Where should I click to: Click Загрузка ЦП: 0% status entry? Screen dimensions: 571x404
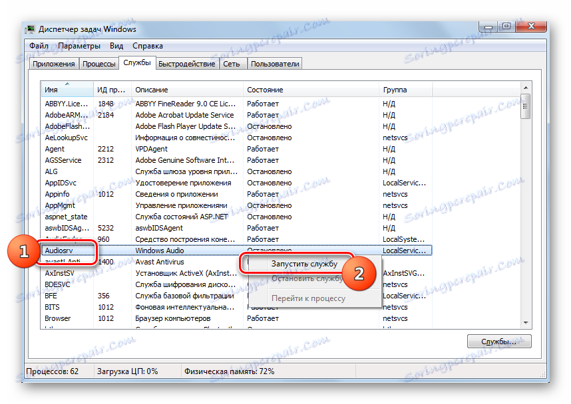pos(127,371)
